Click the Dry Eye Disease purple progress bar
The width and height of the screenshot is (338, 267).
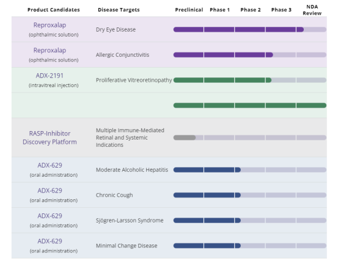pyautogui.click(x=250, y=29)
